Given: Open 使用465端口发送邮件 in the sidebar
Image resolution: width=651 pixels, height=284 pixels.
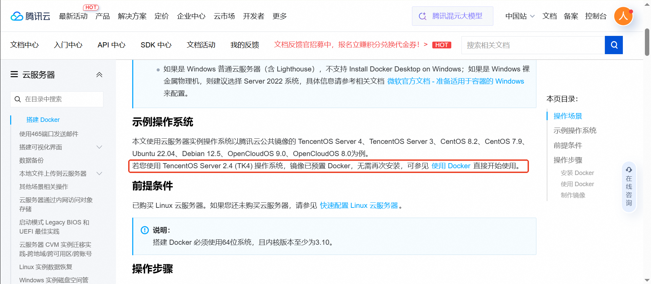Looking at the screenshot, I should tap(49, 134).
